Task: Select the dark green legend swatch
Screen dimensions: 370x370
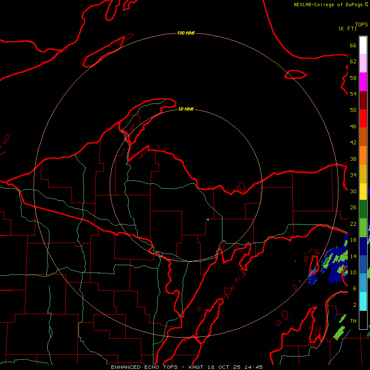Action: coord(363,209)
